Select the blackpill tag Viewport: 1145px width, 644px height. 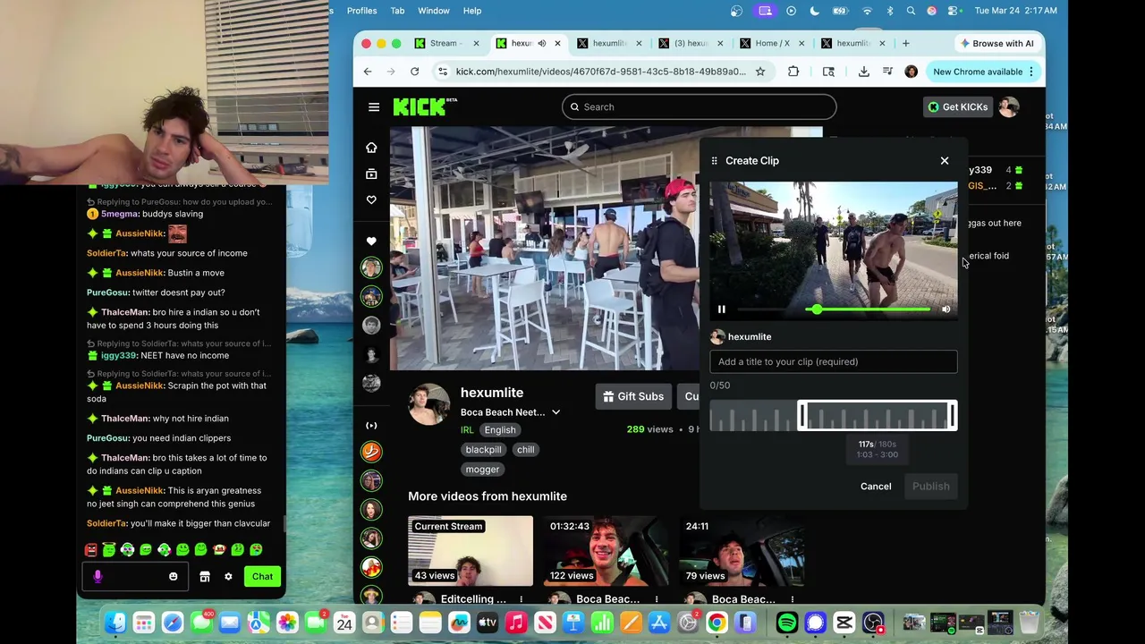483,450
